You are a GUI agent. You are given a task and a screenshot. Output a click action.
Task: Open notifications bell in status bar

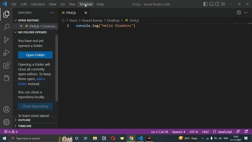pos(246,131)
